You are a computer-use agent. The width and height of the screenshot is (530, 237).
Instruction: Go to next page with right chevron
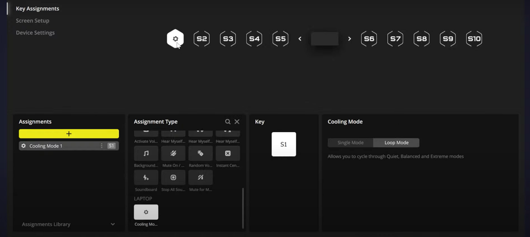pos(349,39)
